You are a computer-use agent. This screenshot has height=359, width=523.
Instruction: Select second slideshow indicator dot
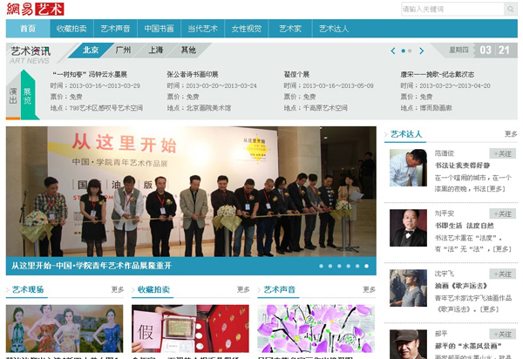click(x=330, y=266)
